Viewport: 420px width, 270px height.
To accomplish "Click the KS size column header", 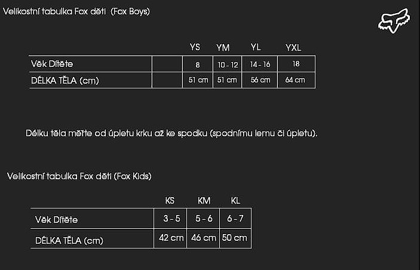I will click(170, 200).
